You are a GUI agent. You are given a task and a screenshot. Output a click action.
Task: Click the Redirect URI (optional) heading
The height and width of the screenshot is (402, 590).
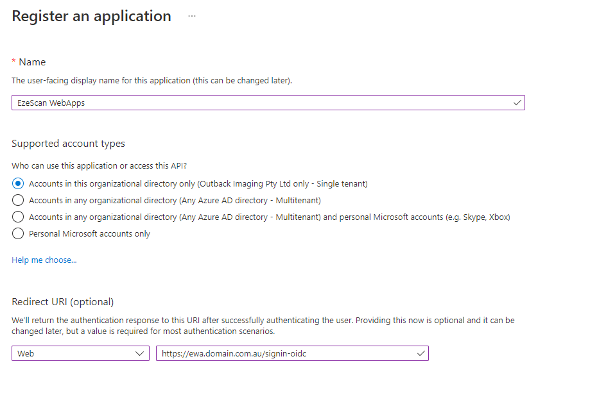62,301
